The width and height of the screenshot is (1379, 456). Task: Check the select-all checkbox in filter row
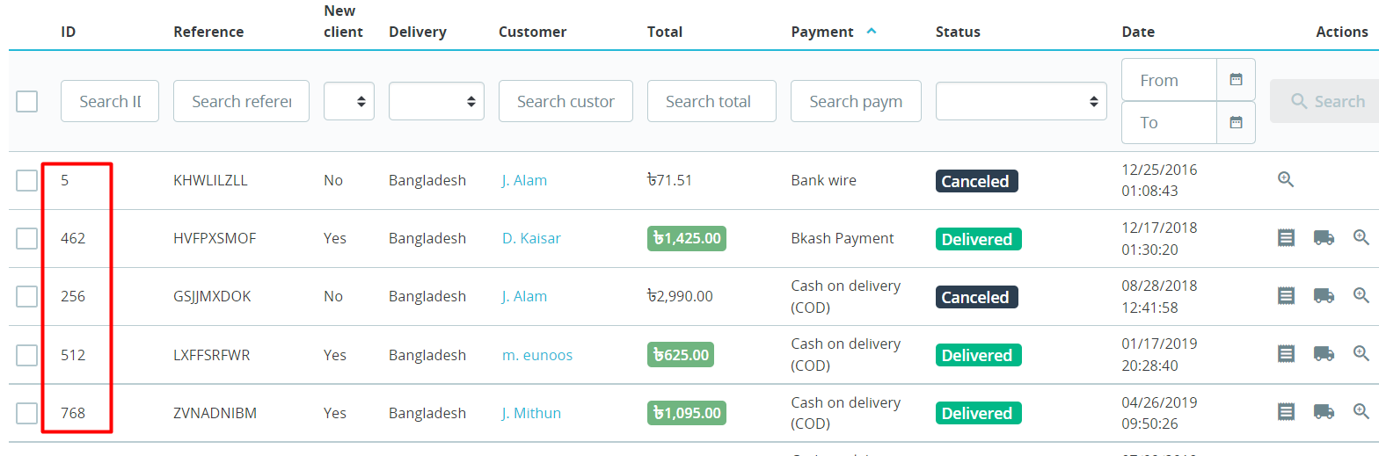pyautogui.click(x=27, y=101)
